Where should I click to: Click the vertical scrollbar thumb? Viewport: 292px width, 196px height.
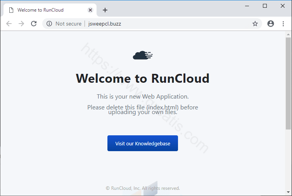(288, 83)
